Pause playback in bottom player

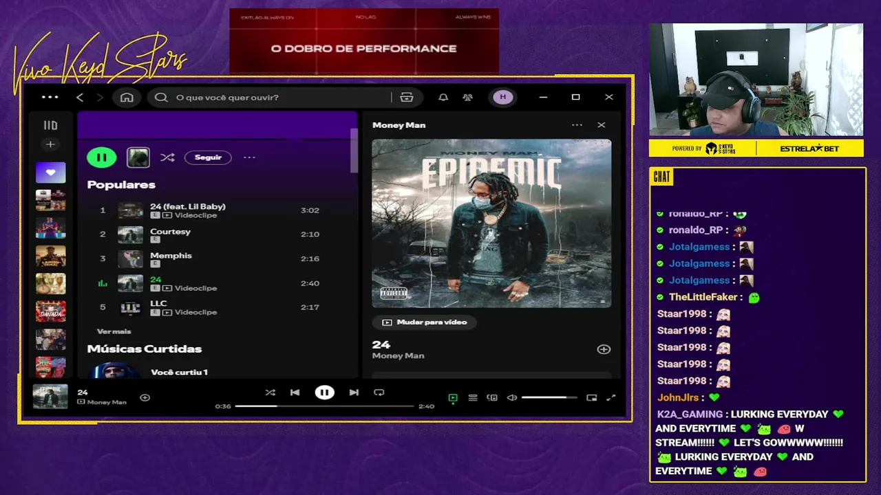(324, 393)
